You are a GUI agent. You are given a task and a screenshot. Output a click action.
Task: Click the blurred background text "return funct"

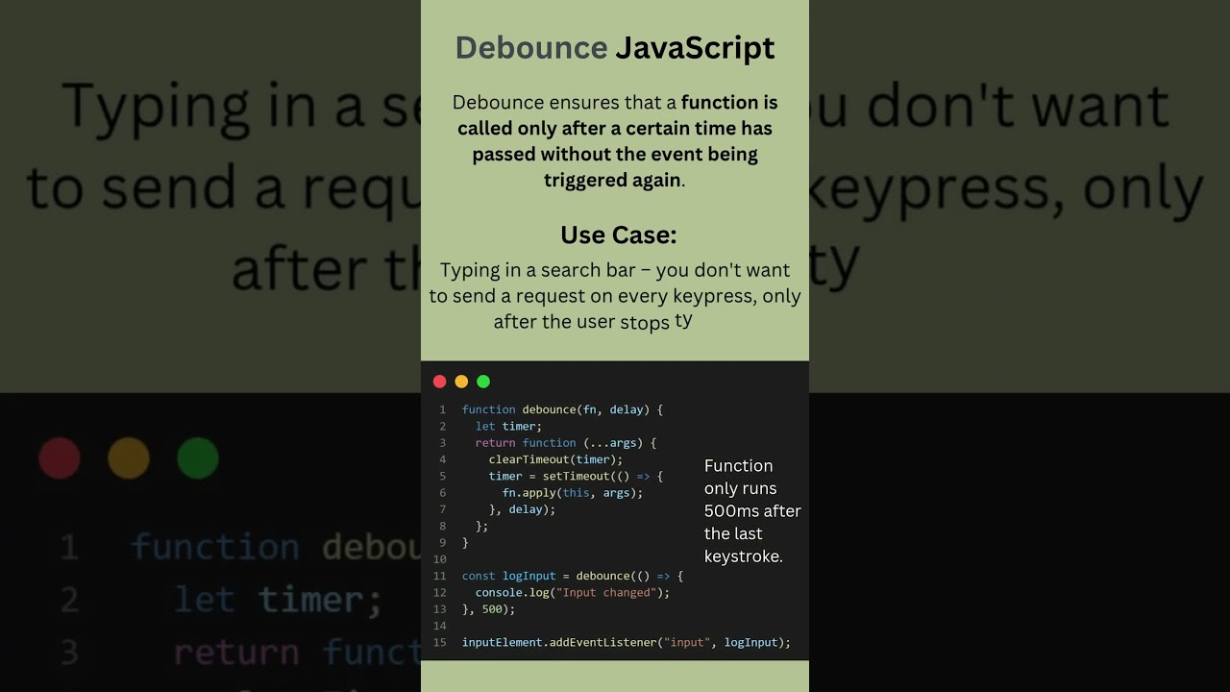click(296, 652)
